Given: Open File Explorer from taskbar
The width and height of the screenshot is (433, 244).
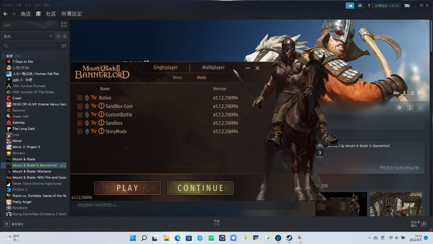Looking at the screenshot, I should [166, 238].
